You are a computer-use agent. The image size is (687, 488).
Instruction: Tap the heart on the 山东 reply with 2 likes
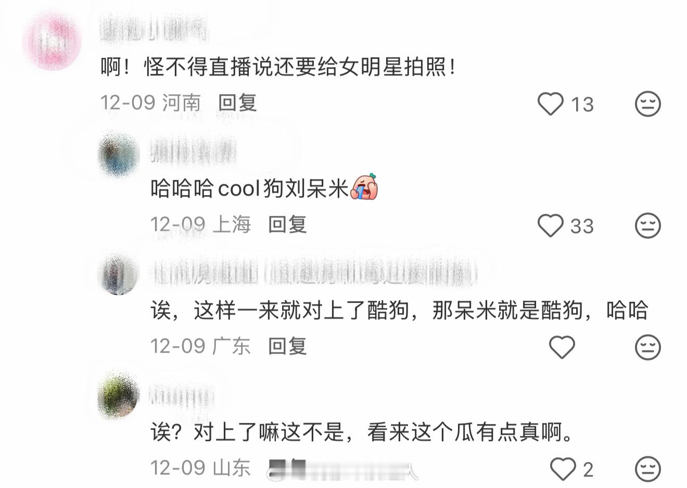(x=563, y=469)
